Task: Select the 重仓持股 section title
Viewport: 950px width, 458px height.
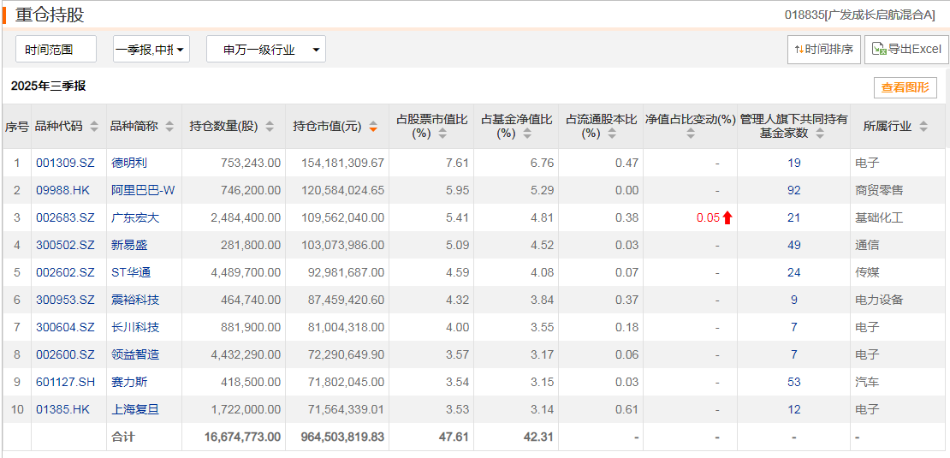Action: [50, 15]
